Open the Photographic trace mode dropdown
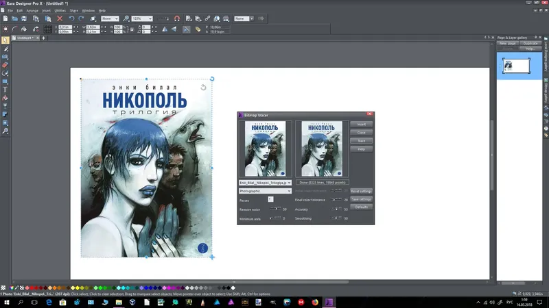 coord(290,191)
